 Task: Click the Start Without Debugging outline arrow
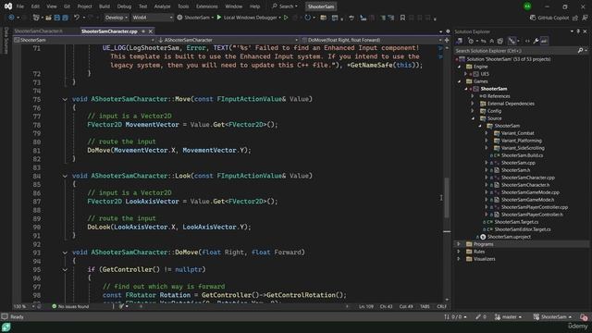click(x=286, y=18)
